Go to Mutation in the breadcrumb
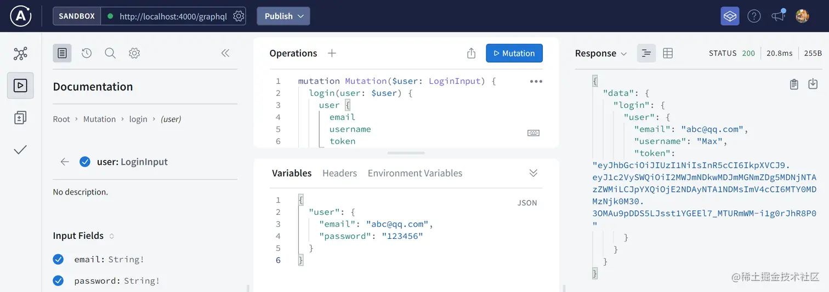 pyautogui.click(x=99, y=119)
